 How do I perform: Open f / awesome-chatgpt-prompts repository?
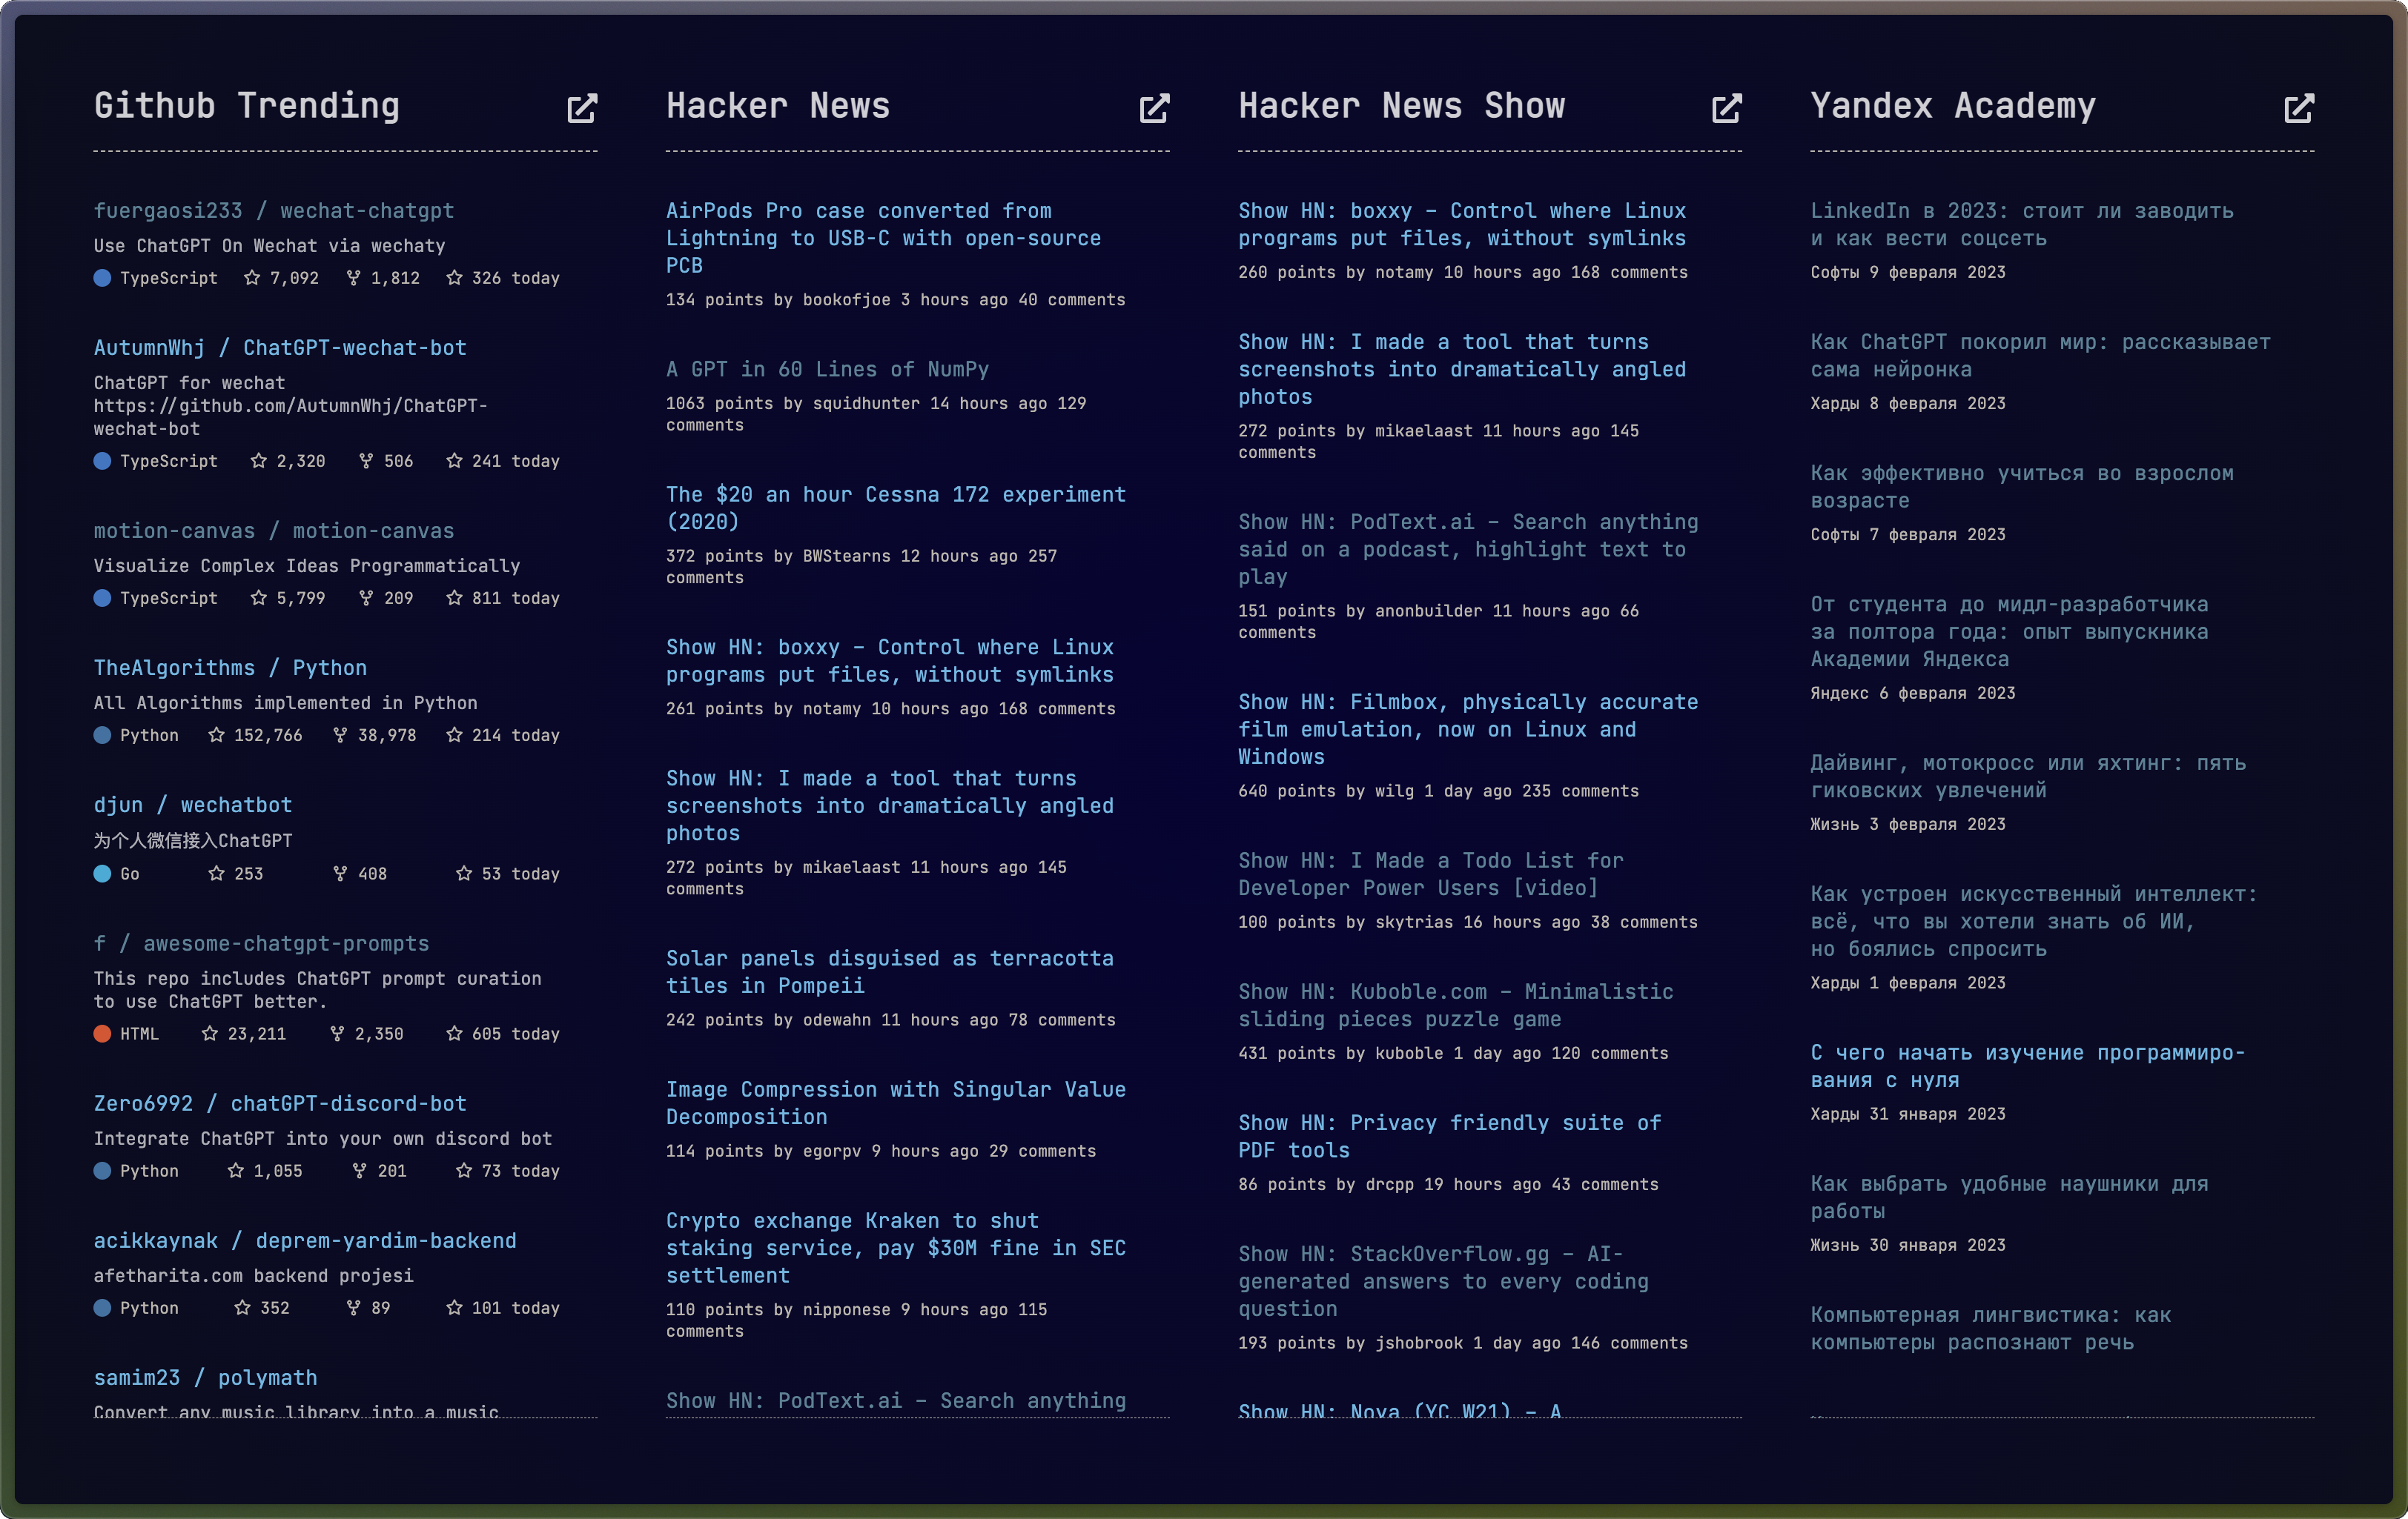(x=261, y=943)
